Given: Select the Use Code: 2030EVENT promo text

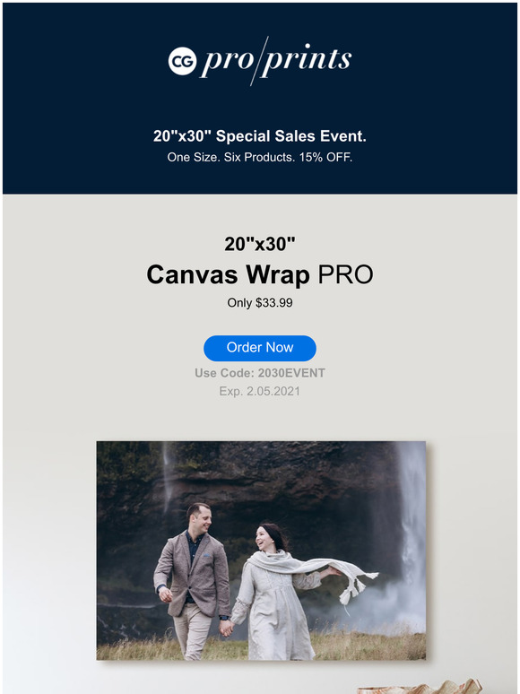Looking at the screenshot, I should point(260,373).
